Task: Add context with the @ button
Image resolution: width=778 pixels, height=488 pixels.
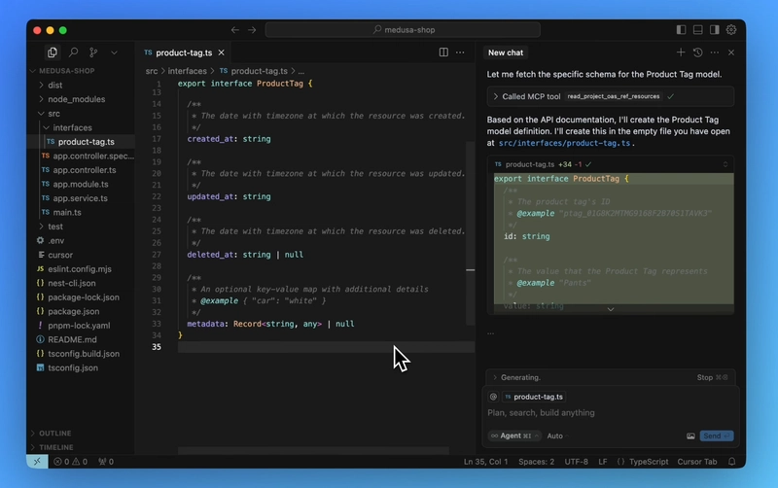Action: pos(493,397)
